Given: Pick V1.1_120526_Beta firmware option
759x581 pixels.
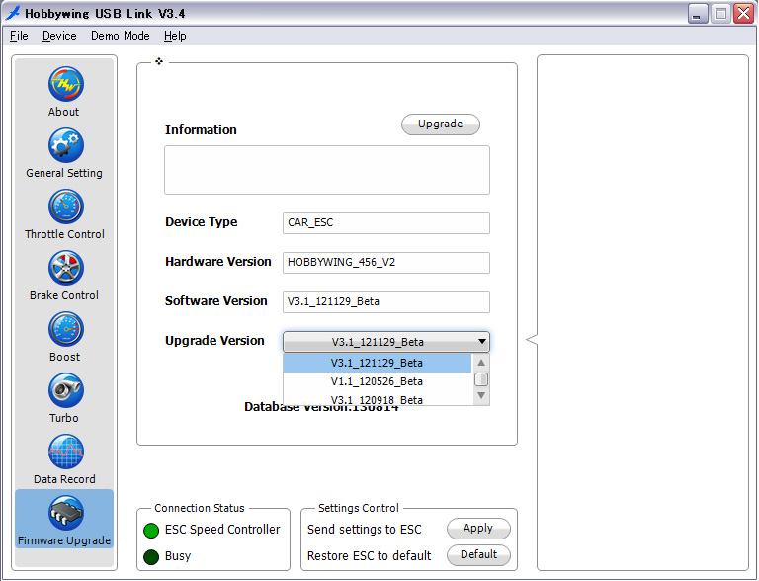Looking at the screenshot, I should coord(377,381).
